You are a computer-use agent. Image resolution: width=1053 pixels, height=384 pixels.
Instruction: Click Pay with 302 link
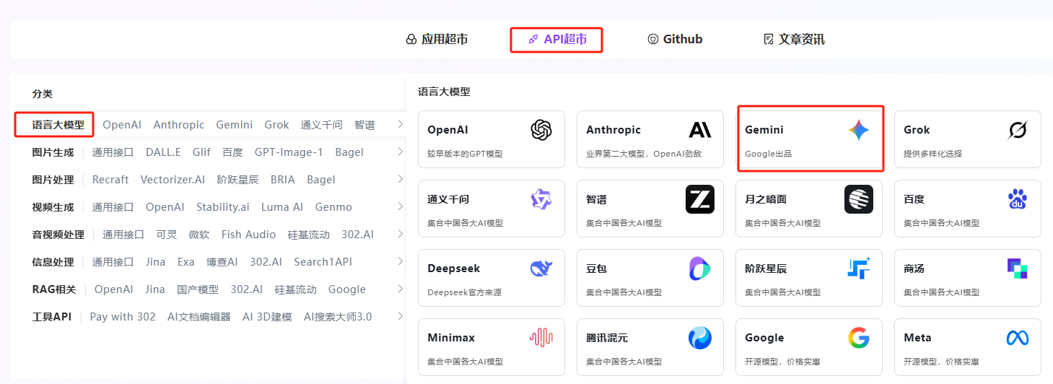click(123, 317)
